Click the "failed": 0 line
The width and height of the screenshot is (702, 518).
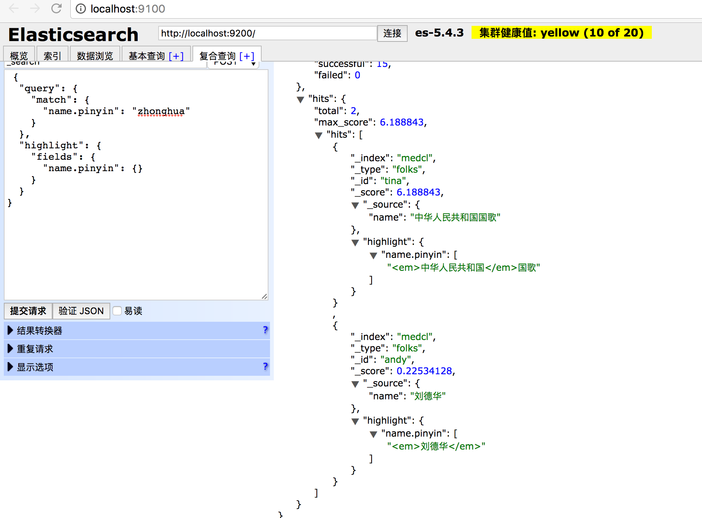click(337, 75)
